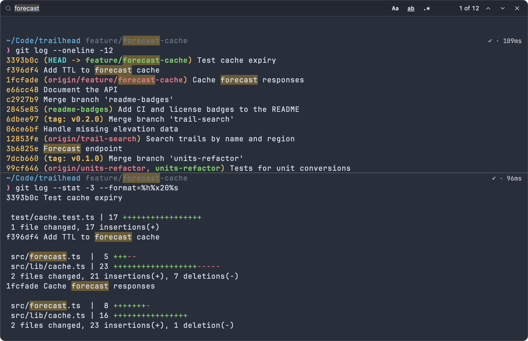Click the '96ms' command duration
Screen dimensions: 528x341
[514, 178]
